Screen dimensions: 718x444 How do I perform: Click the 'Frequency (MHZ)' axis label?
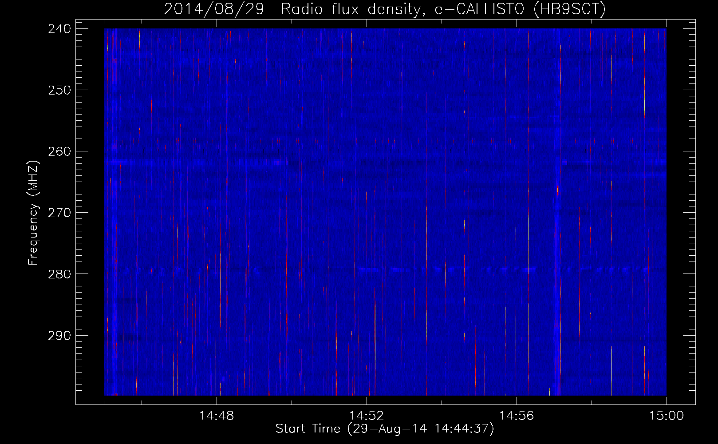33,213
